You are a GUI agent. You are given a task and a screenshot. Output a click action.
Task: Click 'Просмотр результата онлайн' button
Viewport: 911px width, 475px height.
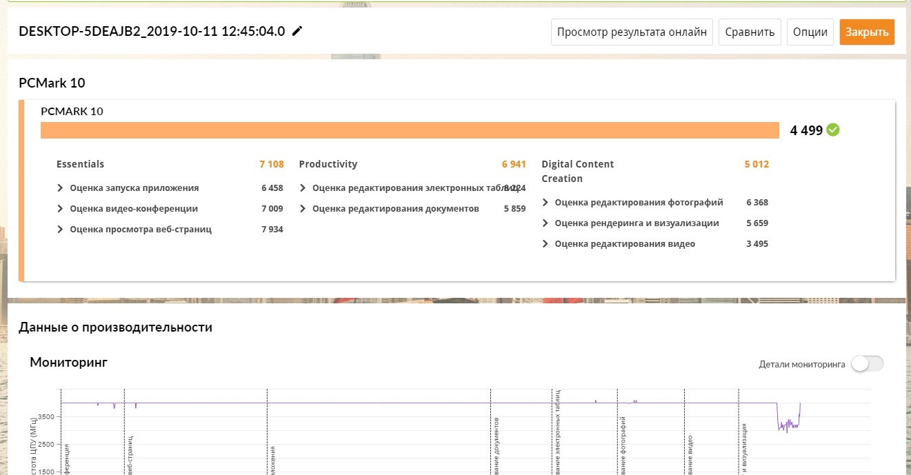tap(632, 32)
